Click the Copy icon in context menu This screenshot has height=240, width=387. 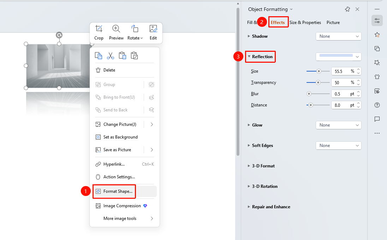[99, 56]
